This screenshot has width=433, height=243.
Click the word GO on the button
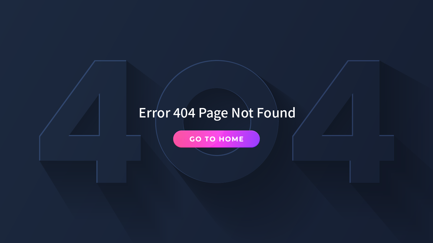(x=195, y=139)
